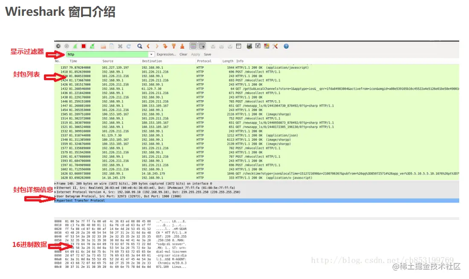Stop the running capture
Viewport: 469px width, 279px height.
click(x=84, y=46)
